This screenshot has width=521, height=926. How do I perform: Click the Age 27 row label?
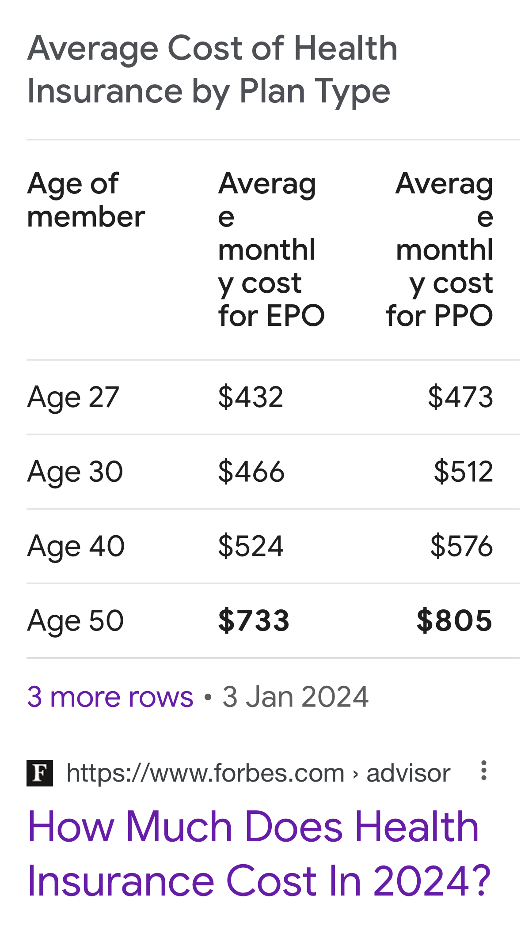(x=73, y=397)
